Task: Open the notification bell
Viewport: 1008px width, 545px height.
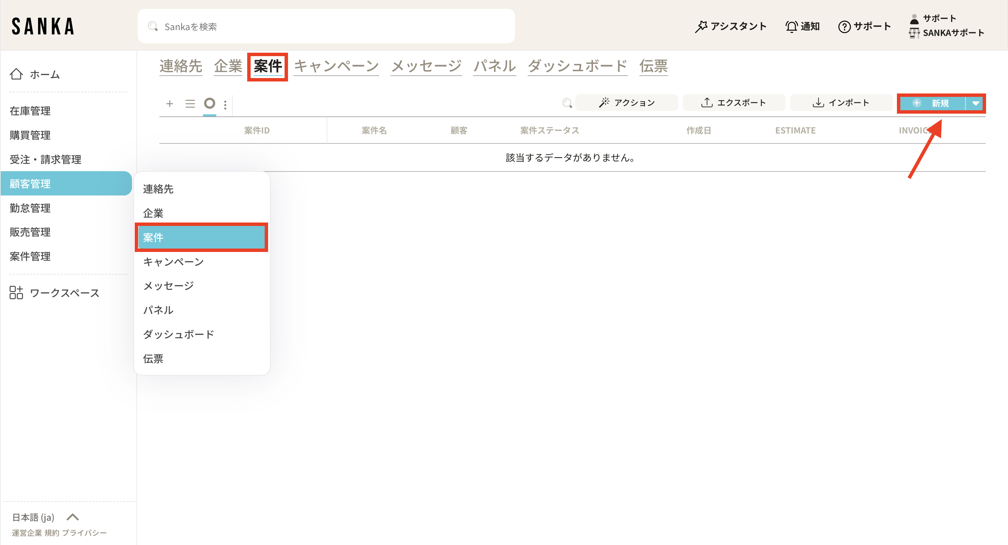Action: pyautogui.click(x=791, y=27)
